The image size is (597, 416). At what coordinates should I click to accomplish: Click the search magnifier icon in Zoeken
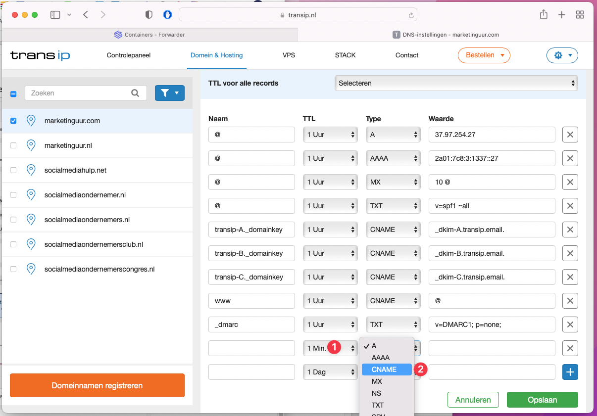pyautogui.click(x=135, y=93)
